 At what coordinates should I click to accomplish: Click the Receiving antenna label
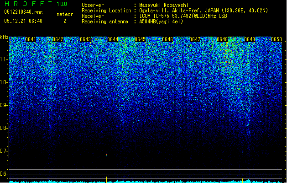pyautogui.click(x=105, y=22)
